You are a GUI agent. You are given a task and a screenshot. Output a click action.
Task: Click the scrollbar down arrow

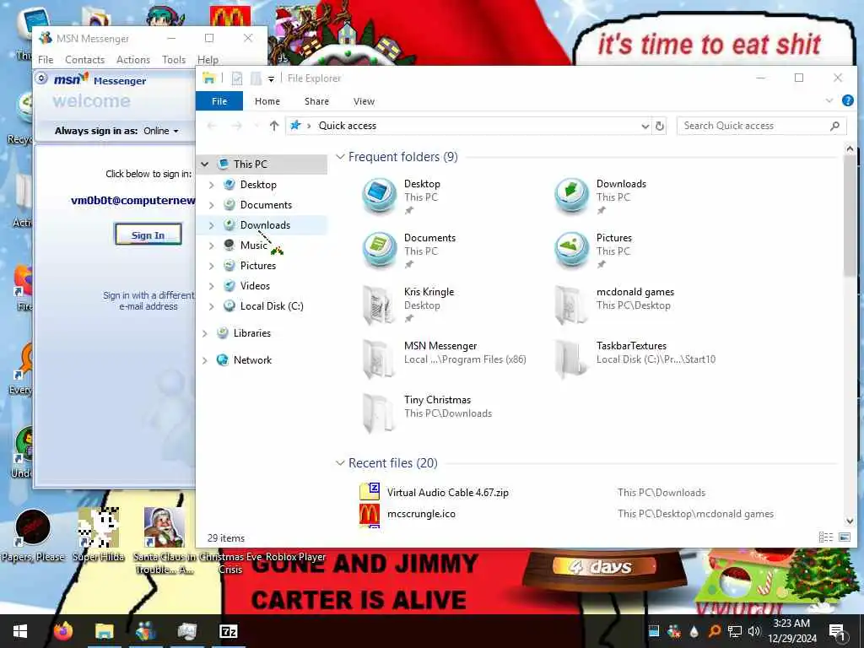pos(849,521)
